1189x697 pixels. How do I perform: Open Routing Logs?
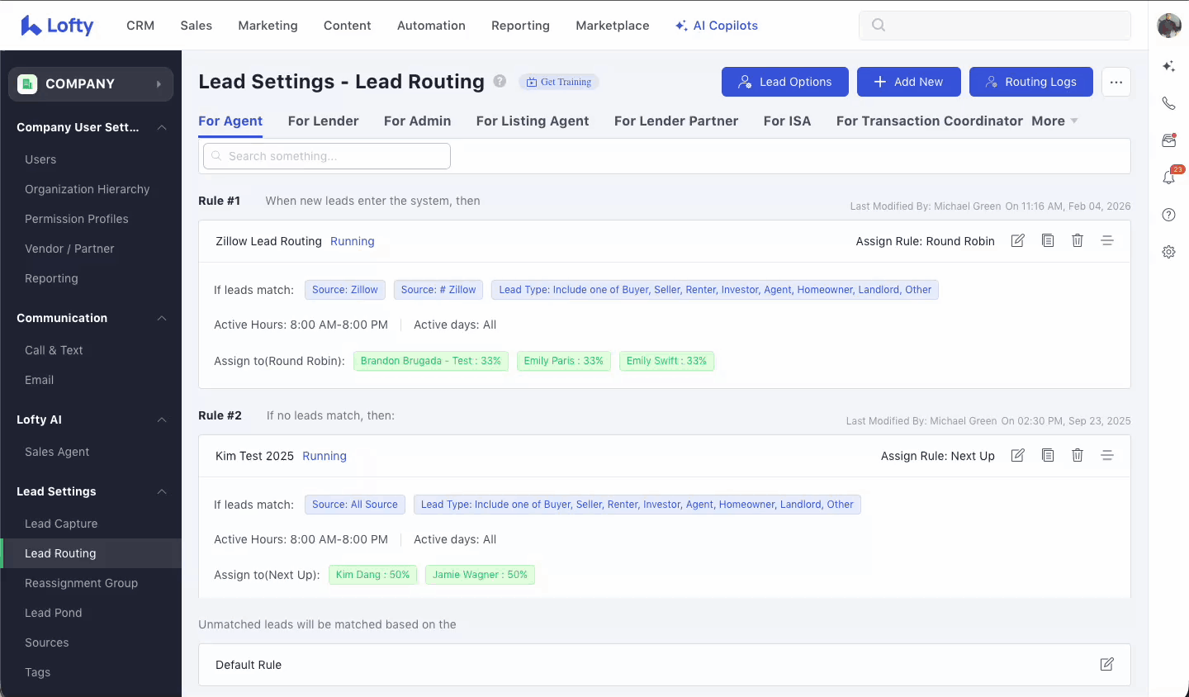[1031, 82]
